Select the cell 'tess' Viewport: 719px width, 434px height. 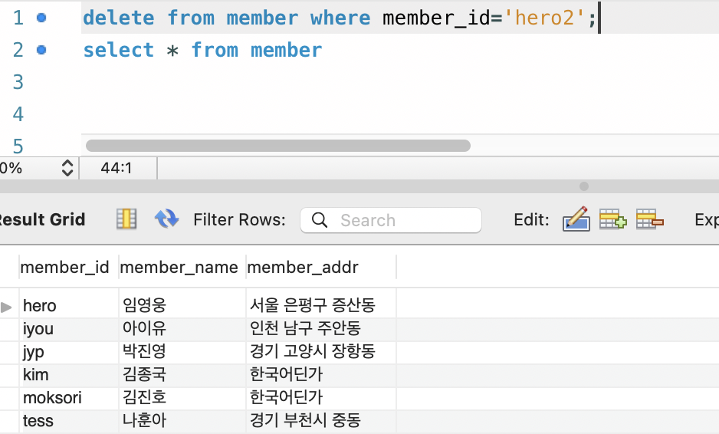[x=69, y=421]
